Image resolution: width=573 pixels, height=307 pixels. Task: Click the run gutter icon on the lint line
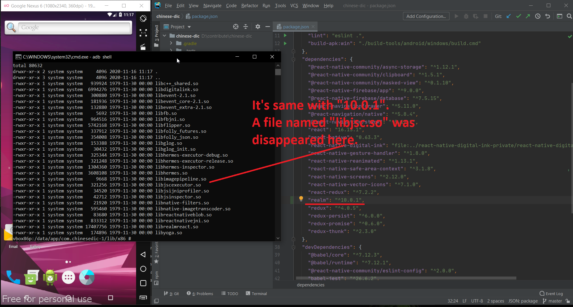tap(285, 36)
